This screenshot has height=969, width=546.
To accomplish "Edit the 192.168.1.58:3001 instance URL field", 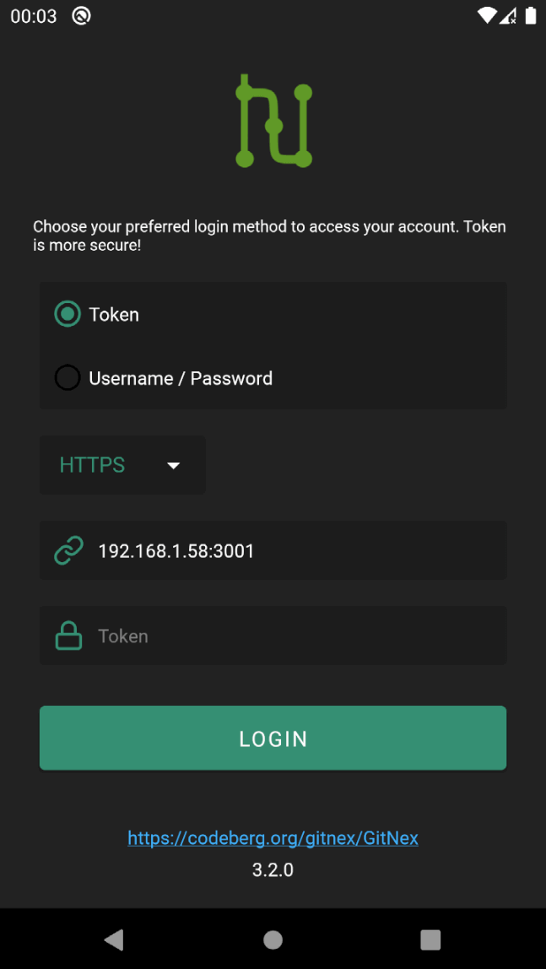I will point(273,550).
